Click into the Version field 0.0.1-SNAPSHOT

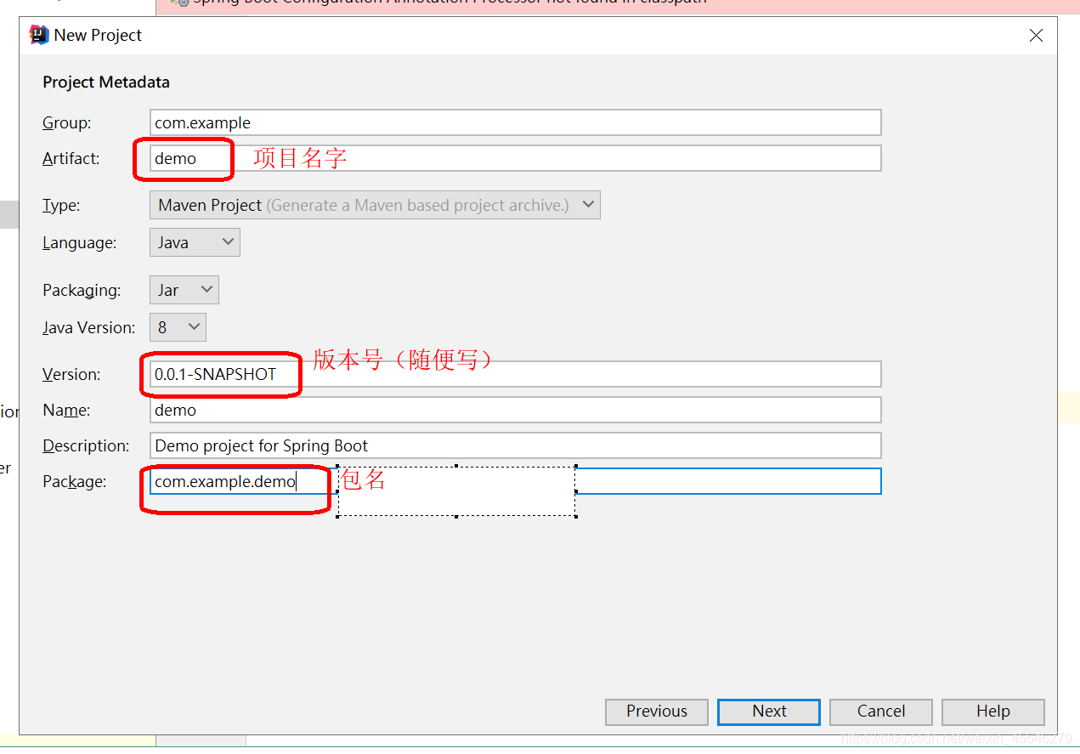click(515, 374)
